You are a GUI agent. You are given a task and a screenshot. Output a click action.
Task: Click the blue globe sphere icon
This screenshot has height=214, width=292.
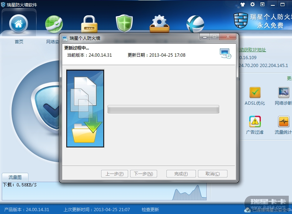[x=195, y=24]
